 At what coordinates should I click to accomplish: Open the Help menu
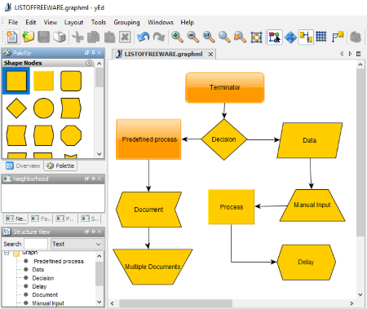coord(188,22)
